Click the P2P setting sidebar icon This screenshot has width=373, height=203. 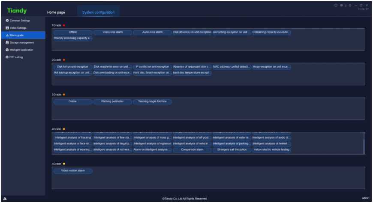tap(7, 57)
